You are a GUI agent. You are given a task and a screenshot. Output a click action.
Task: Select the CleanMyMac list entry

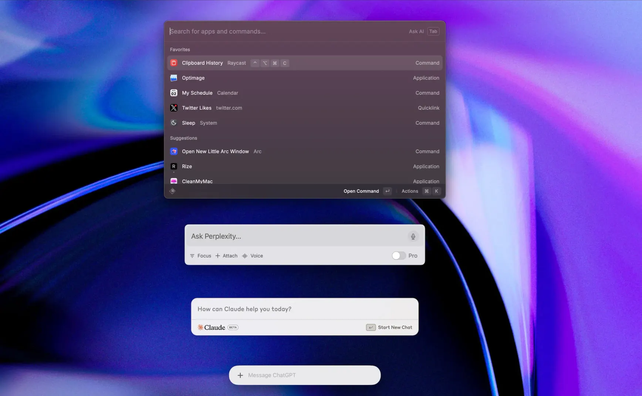[305, 181]
